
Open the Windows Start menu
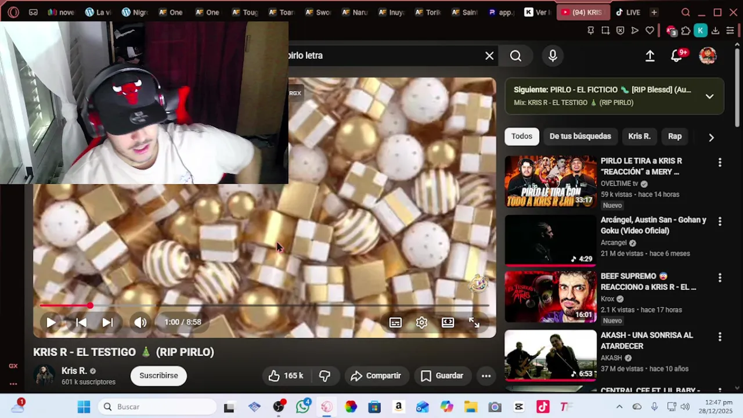coord(84,407)
